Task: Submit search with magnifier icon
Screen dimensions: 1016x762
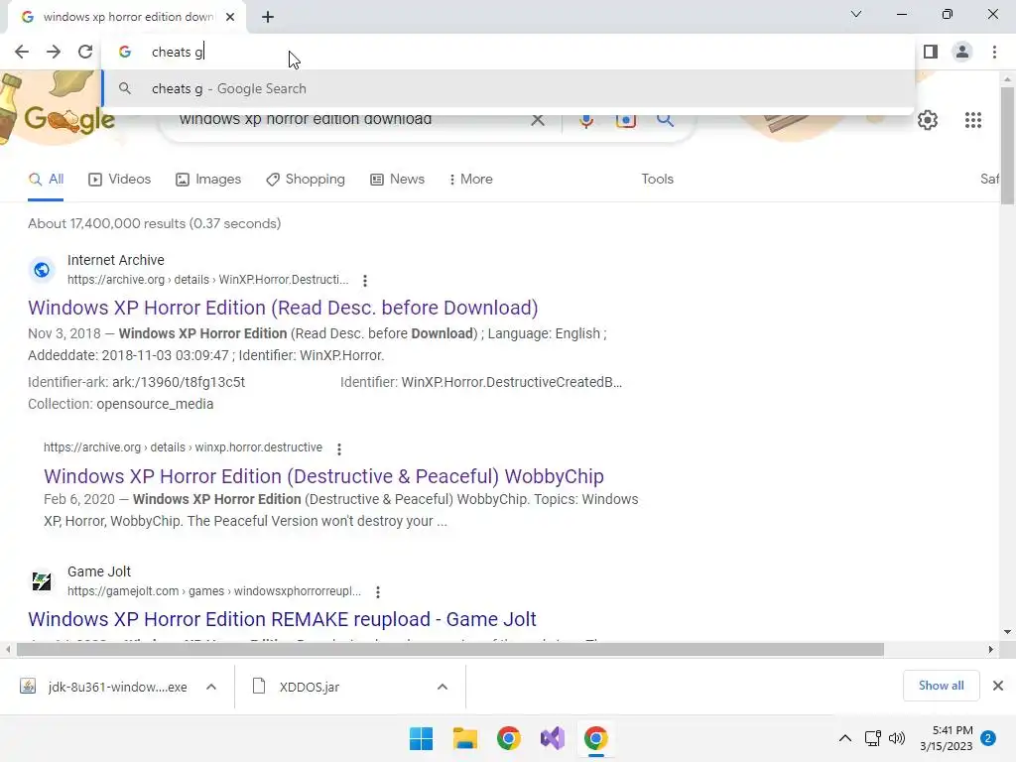Action: pos(665,120)
